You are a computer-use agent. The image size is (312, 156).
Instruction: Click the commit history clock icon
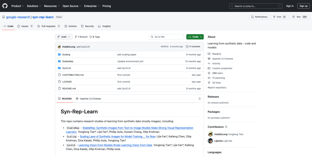tap(187, 47)
